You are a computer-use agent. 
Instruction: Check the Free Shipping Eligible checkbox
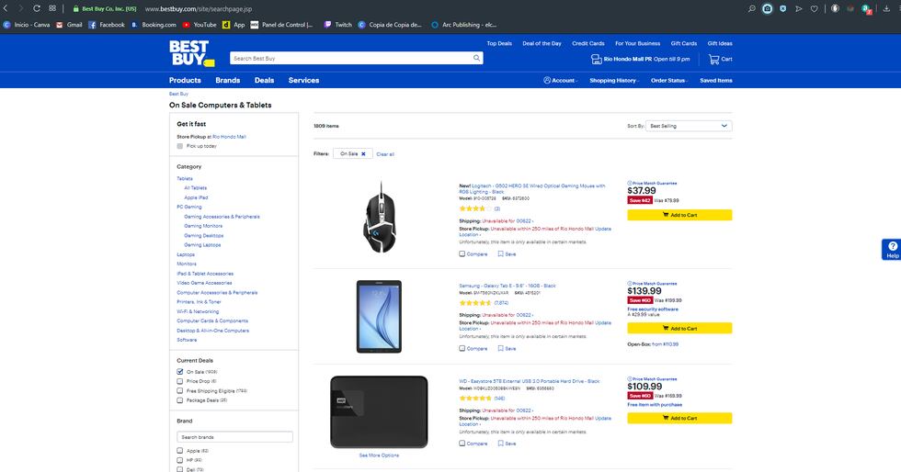pyautogui.click(x=180, y=391)
